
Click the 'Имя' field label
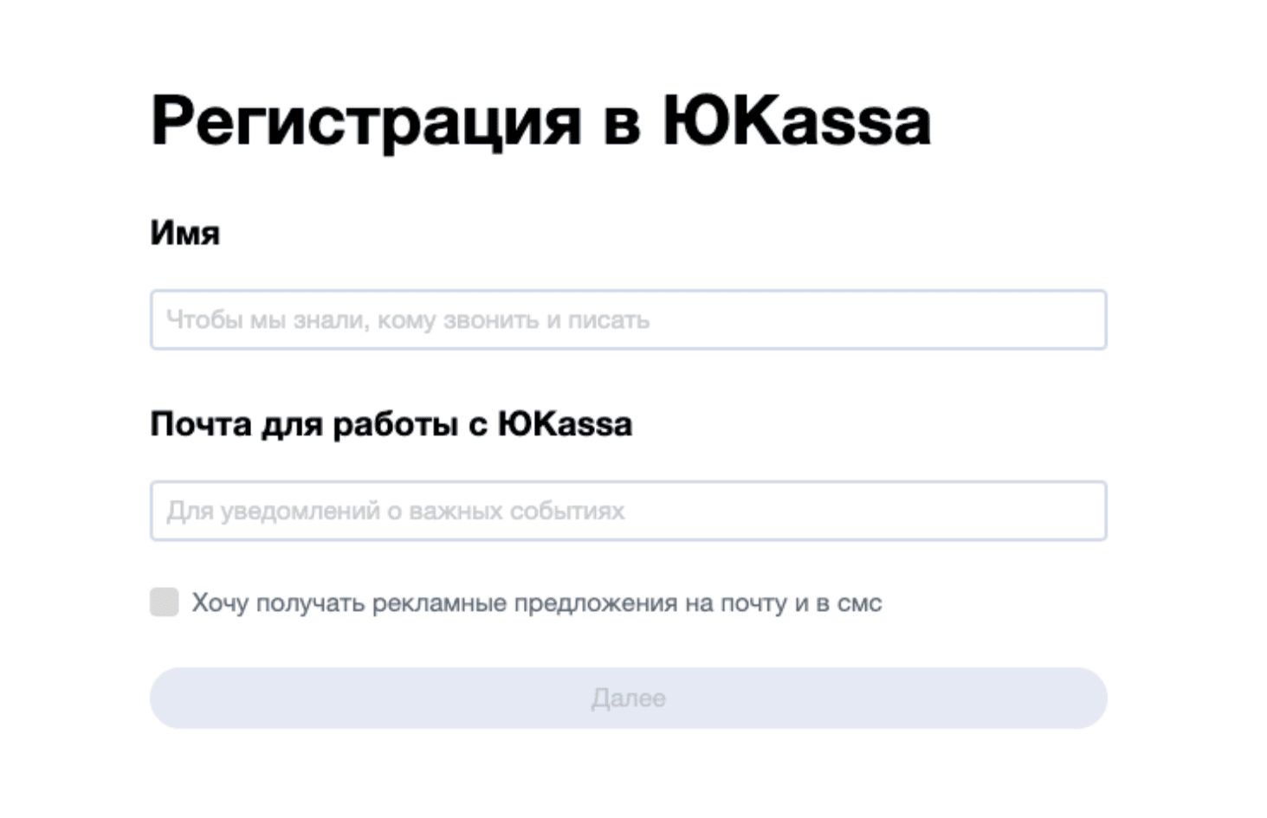point(184,233)
